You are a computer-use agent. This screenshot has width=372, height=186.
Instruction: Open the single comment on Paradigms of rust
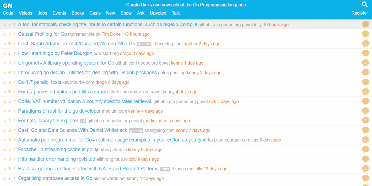coord(365,111)
